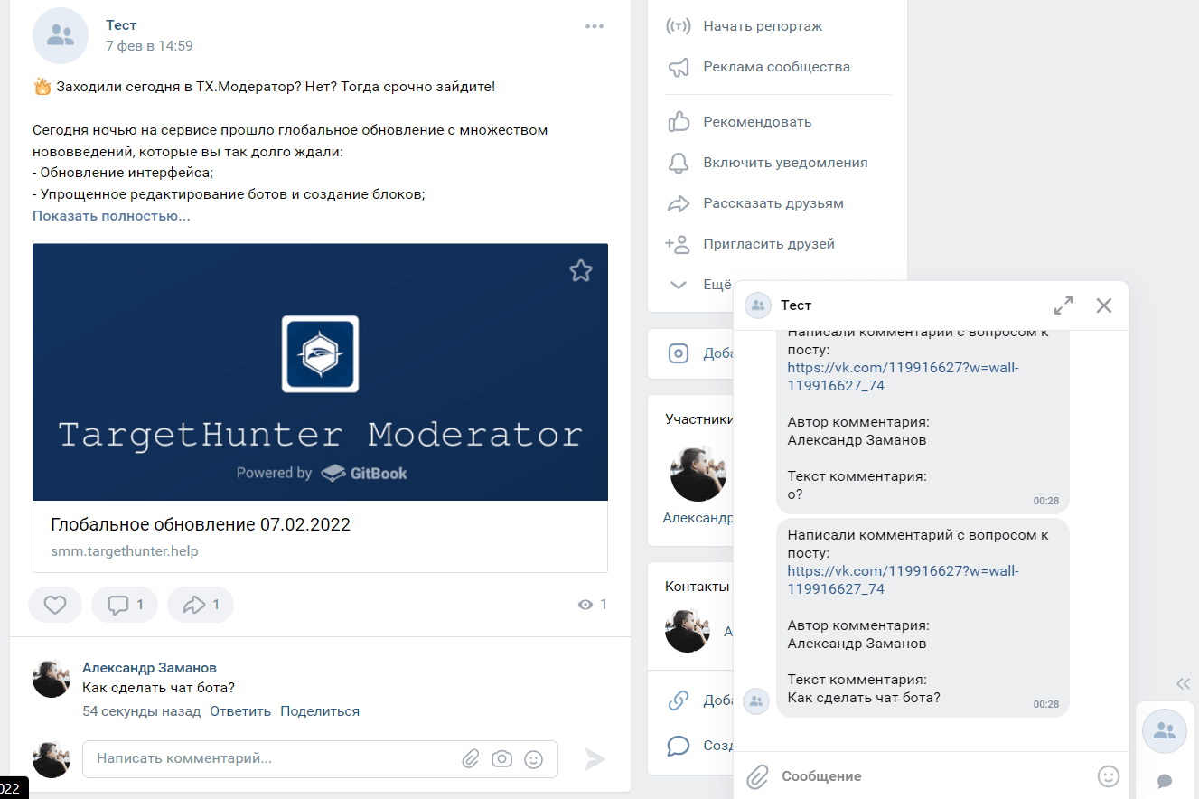The width and height of the screenshot is (1199, 799).
Task: Open the post options three-dot menu
Action: 594,26
